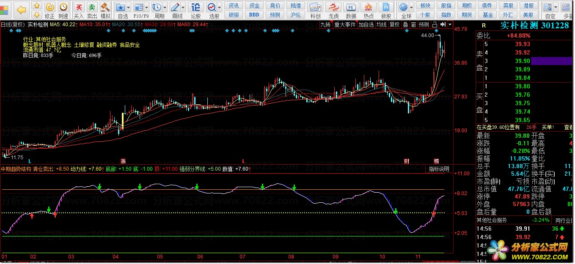Select the 港股 market tab
This screenshot has height=264, width=575.
coord(528,5)
